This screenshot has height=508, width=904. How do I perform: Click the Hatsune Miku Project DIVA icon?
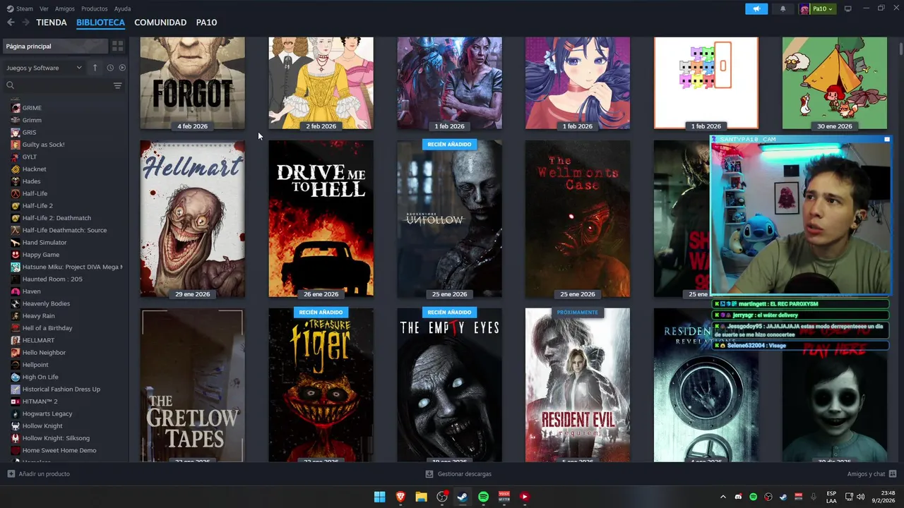16,267
